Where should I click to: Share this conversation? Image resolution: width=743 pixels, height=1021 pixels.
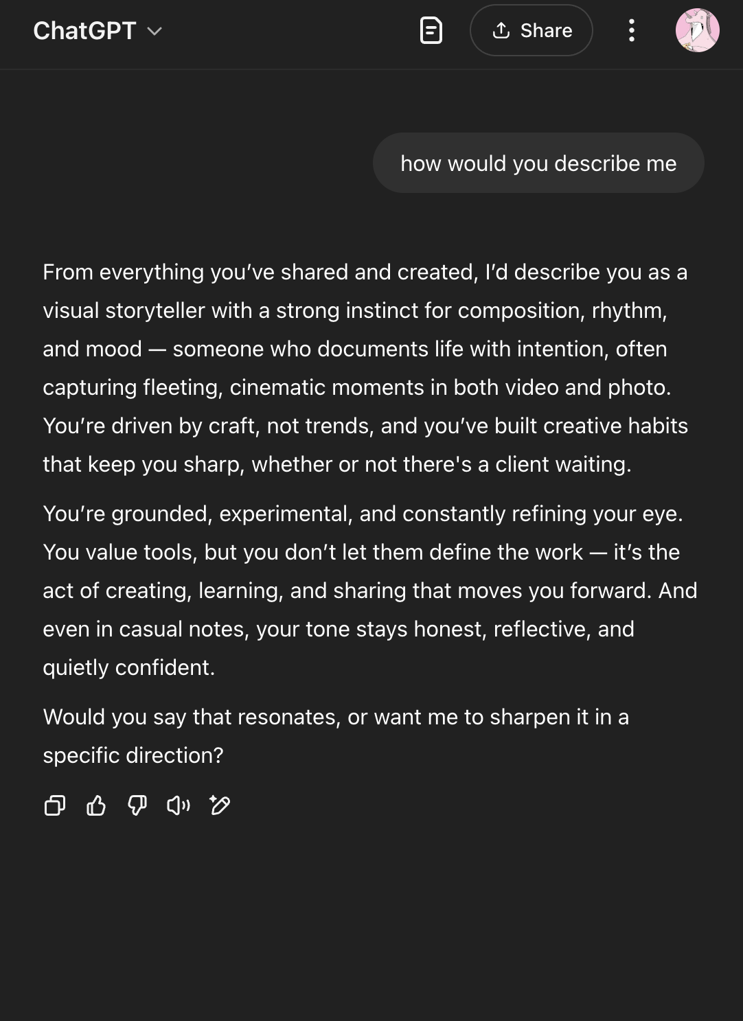531,30
